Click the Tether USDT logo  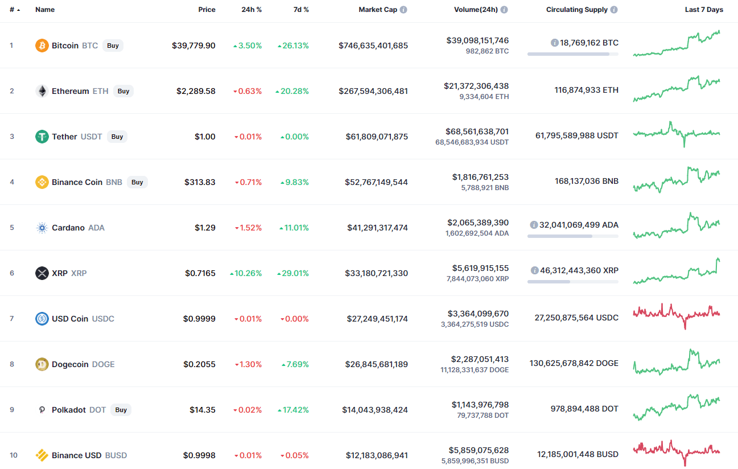42,136
